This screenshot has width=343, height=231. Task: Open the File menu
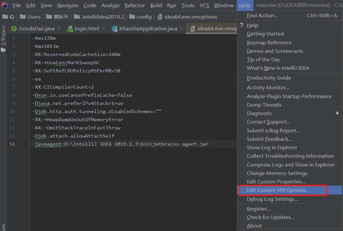pos(17,5)
